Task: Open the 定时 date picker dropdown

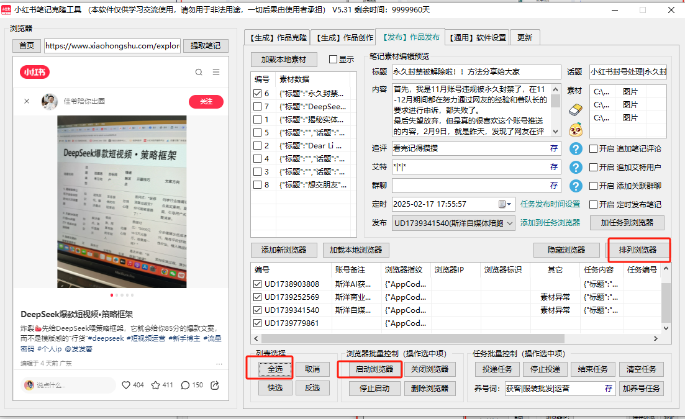Action: click(x=510, y=204)
